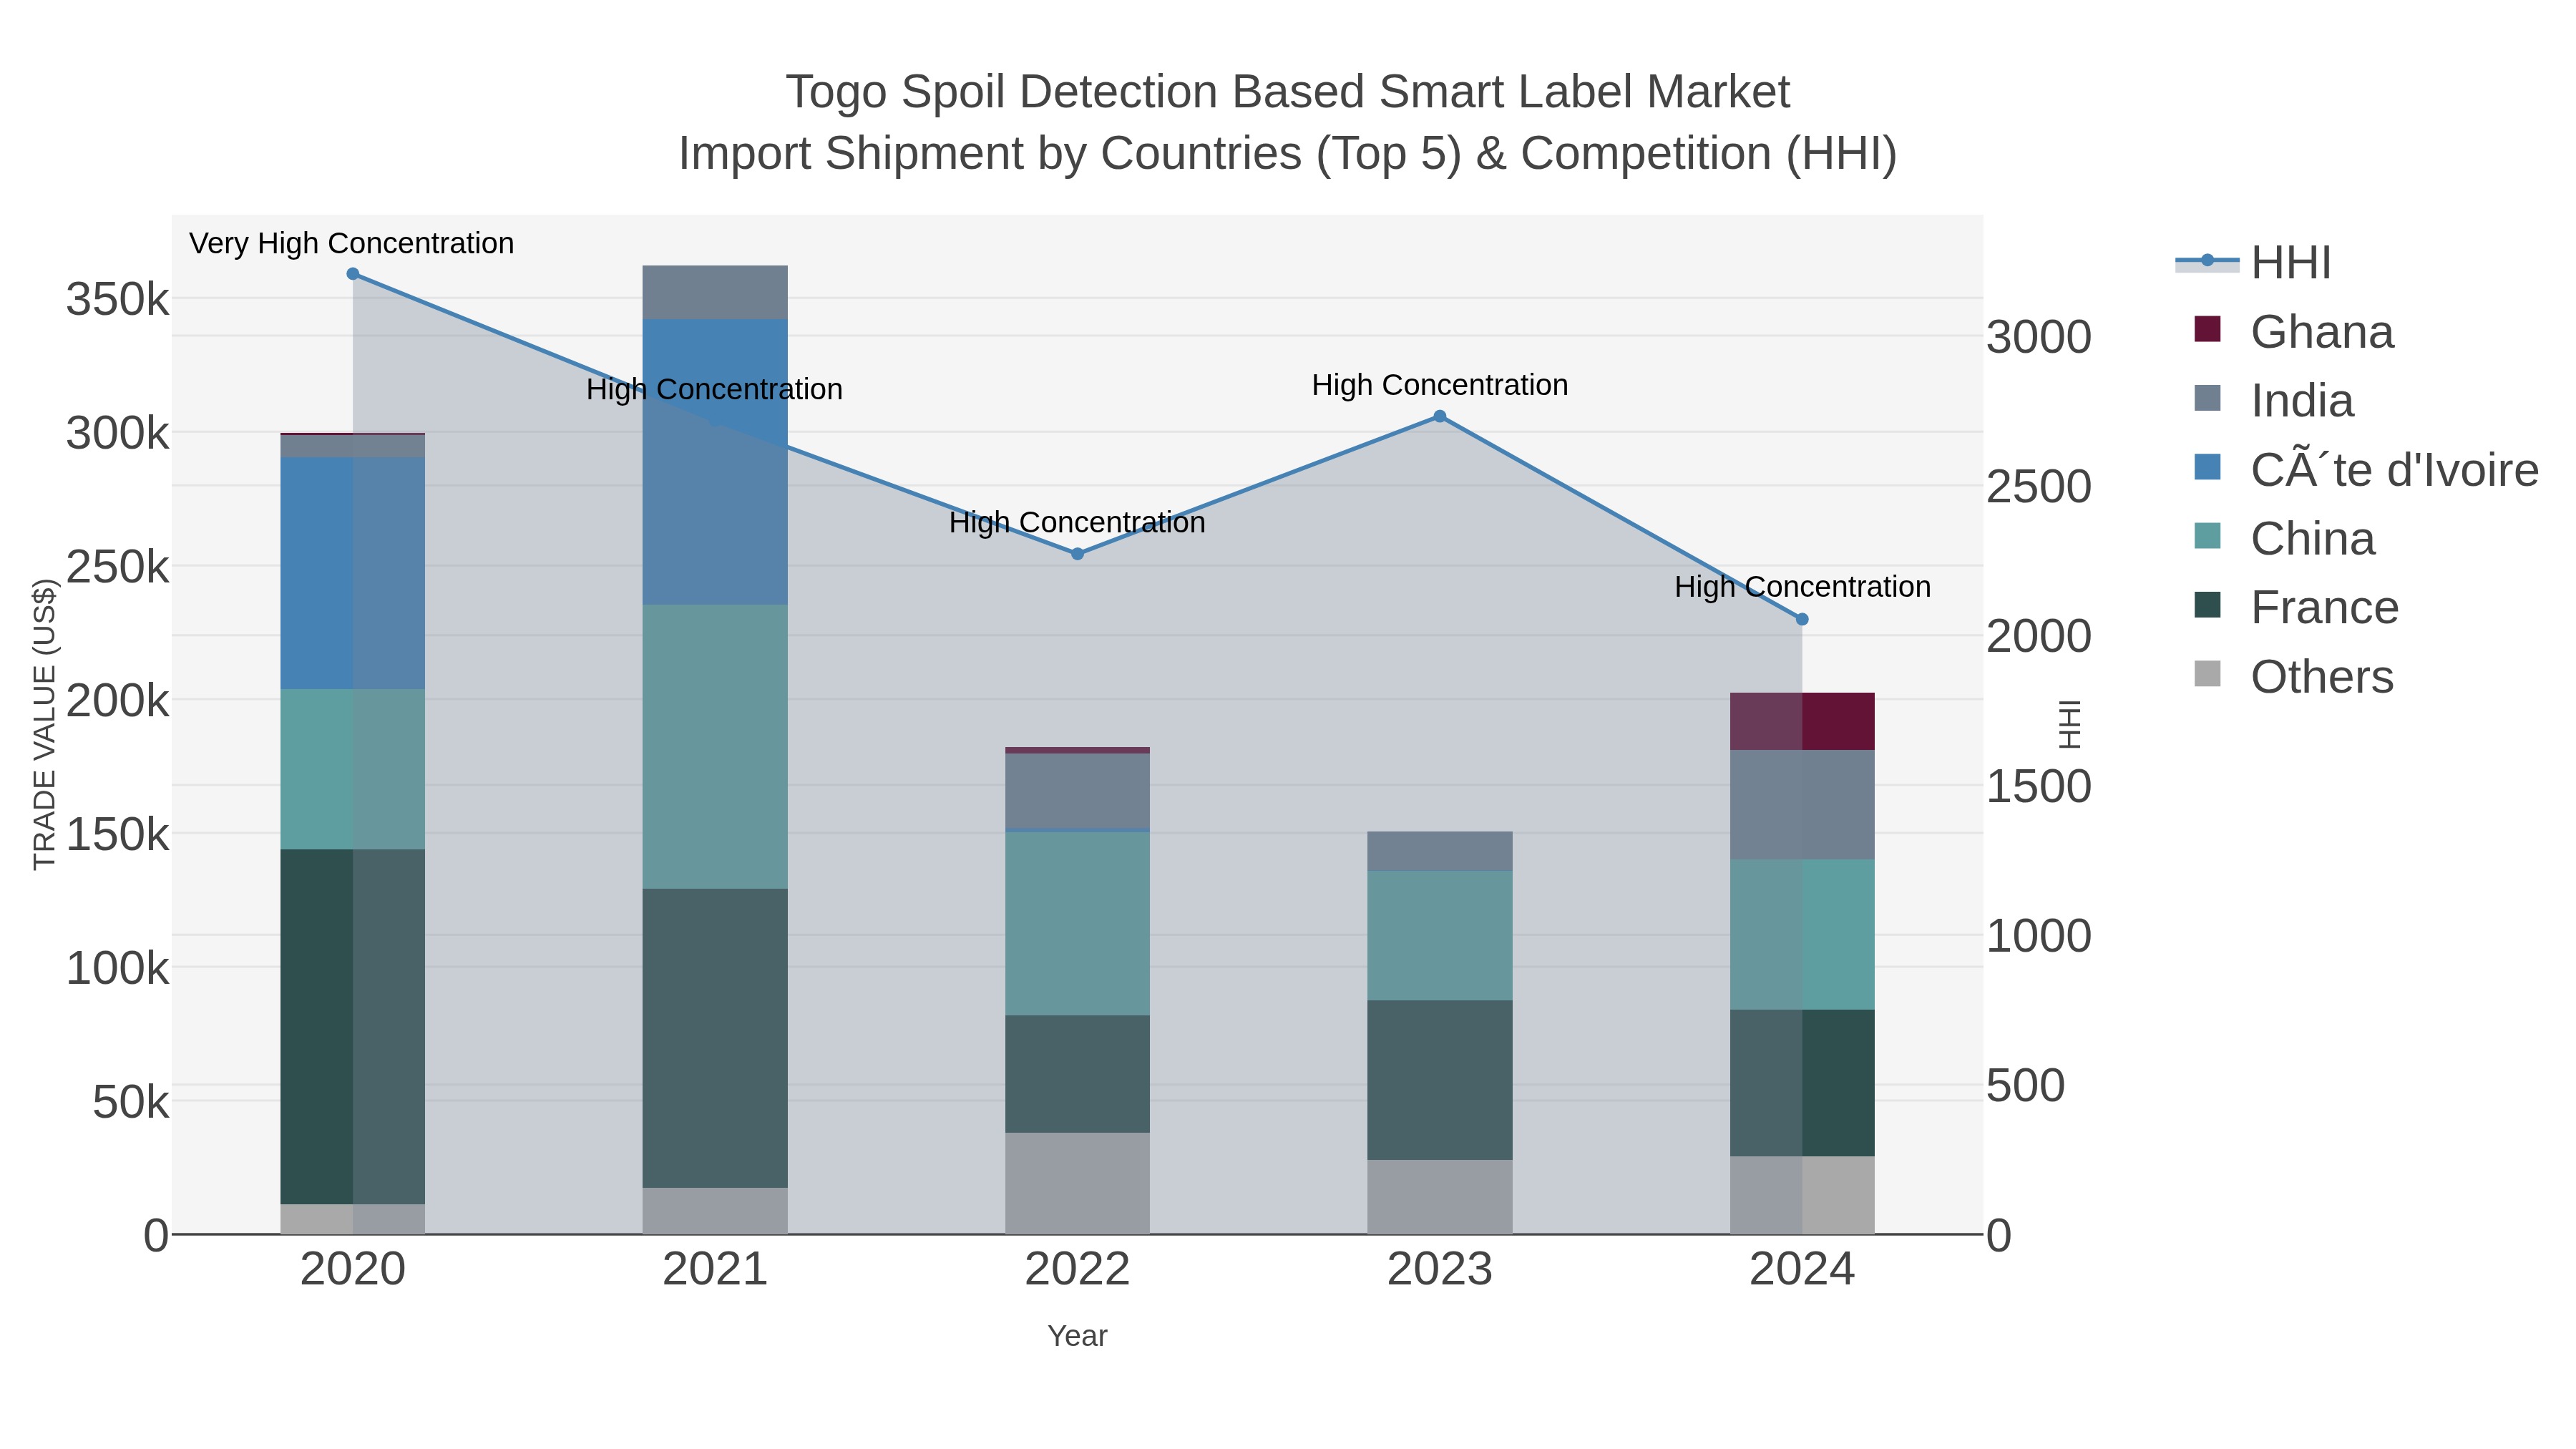Image resolution: width=2576 pixels, height=1449 pixels.
Task: Click the chart title 'Togo Spoil Detection Based Smart Label Market'
Action: [x=1288, y=92]
